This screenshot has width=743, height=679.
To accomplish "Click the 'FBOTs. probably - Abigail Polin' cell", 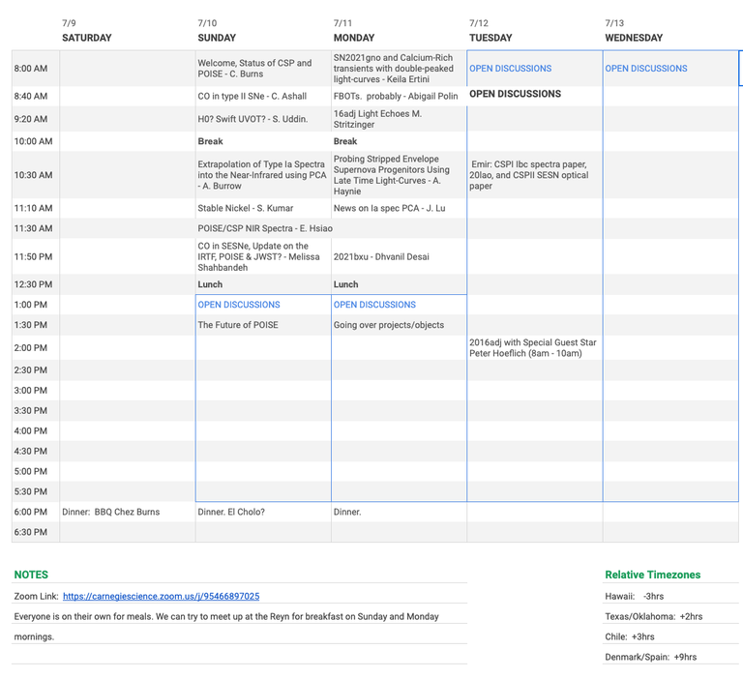I will 394,97.
